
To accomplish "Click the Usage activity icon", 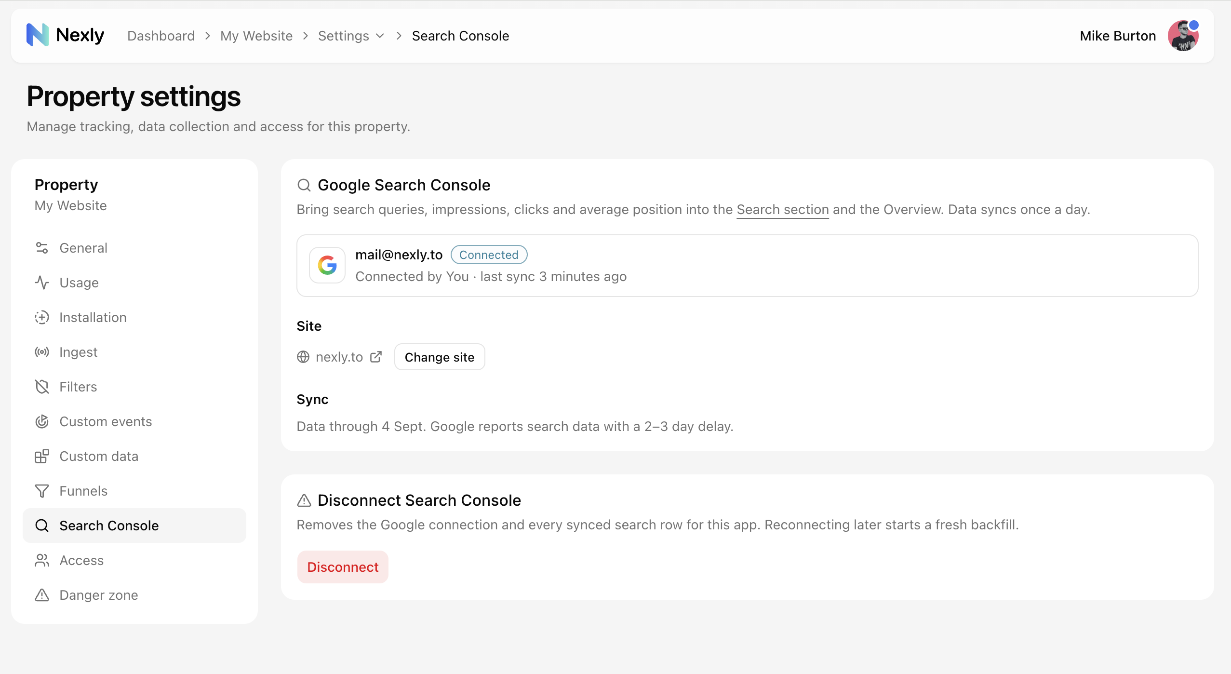I will pyautogui.click(x=42, y=283).
